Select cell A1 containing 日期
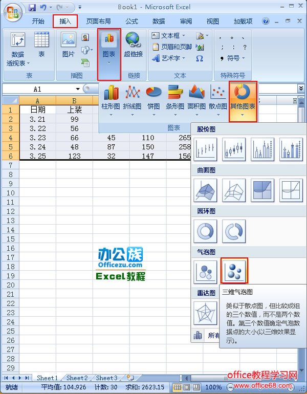 click(38, 110)
